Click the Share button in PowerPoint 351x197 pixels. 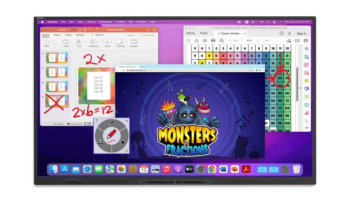[x=129, y=35]
